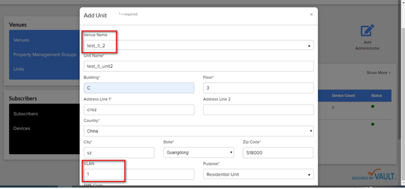Go to Units in the sidebar
The width and height of the screenshot is (405, 189).
(19, 69)
